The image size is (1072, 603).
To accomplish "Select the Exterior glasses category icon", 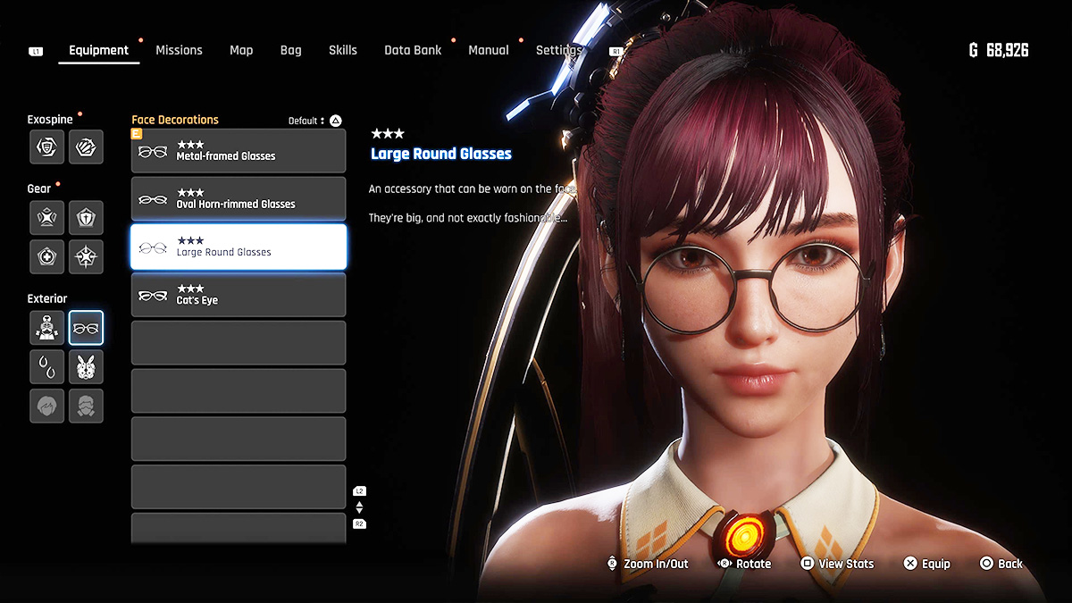I will [86, 328].
